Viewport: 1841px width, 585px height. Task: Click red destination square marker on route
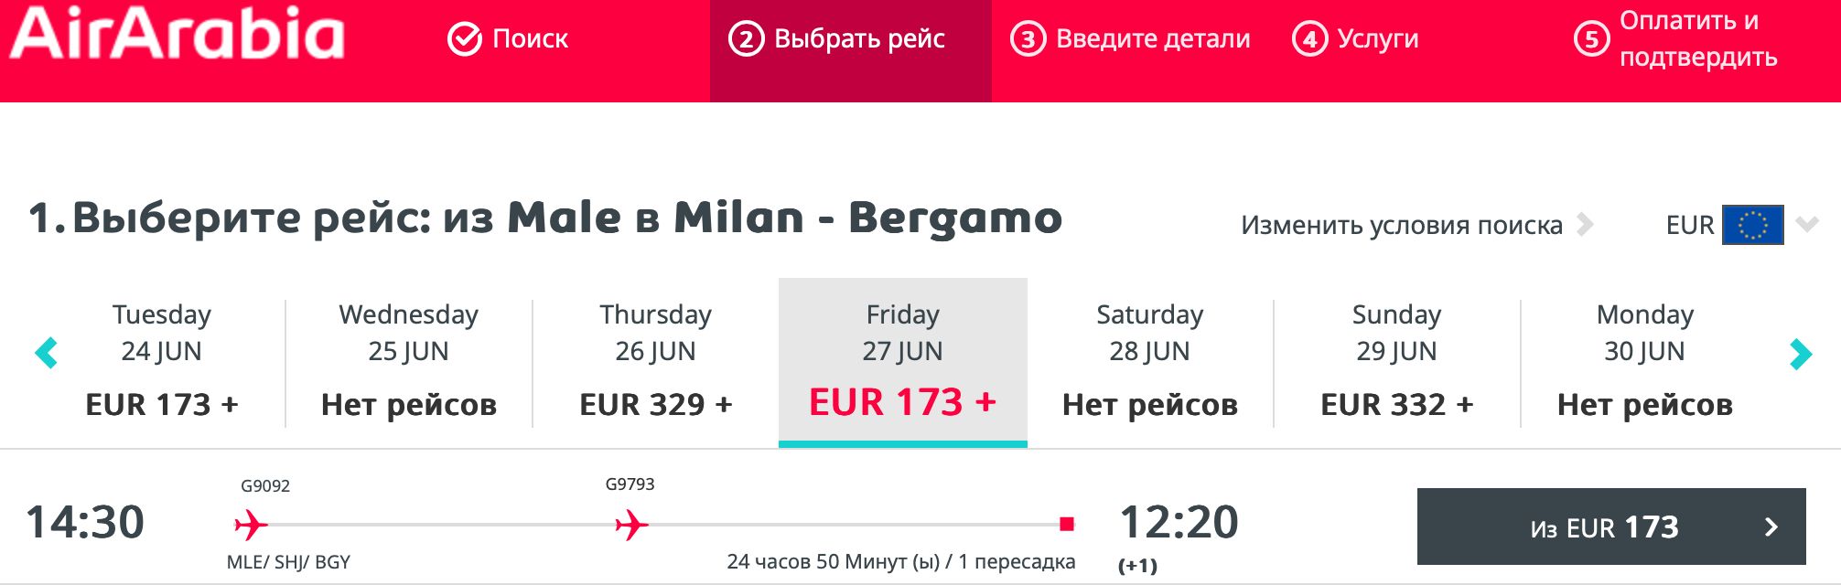tap(1066, 524)
